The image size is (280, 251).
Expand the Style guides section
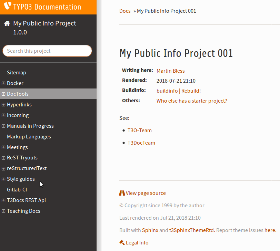[3, 179]
